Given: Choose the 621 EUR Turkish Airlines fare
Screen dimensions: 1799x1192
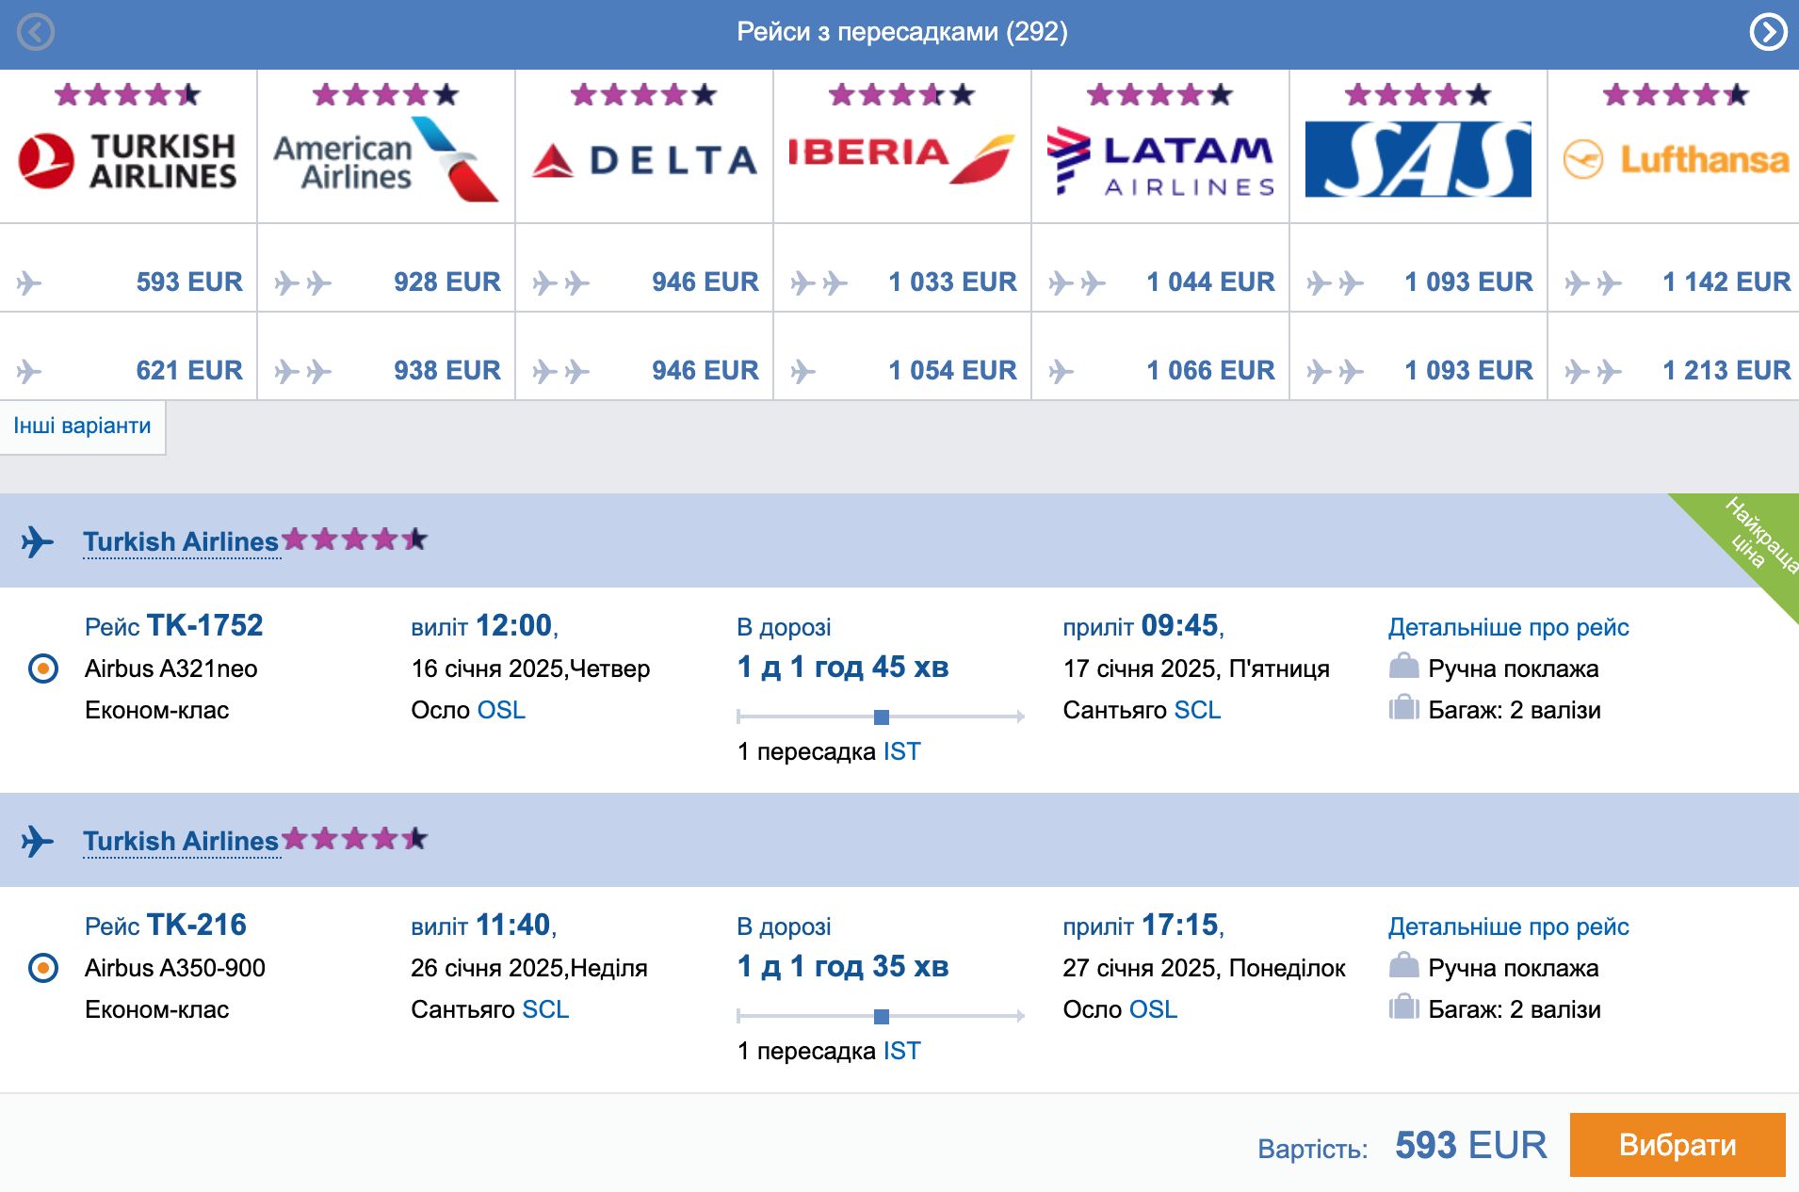Looking at the screenshot, I should (128, 370).
